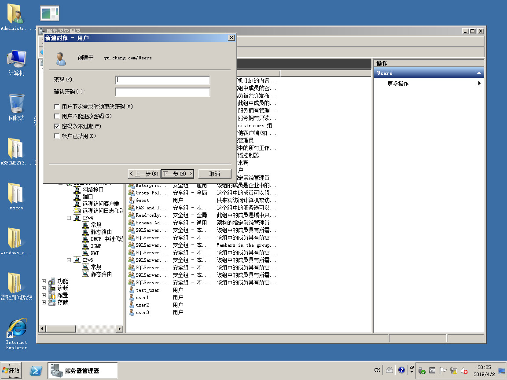Click the password (密码) input field
The height and width of the screenshot is (380, 507).
point(162,80)
